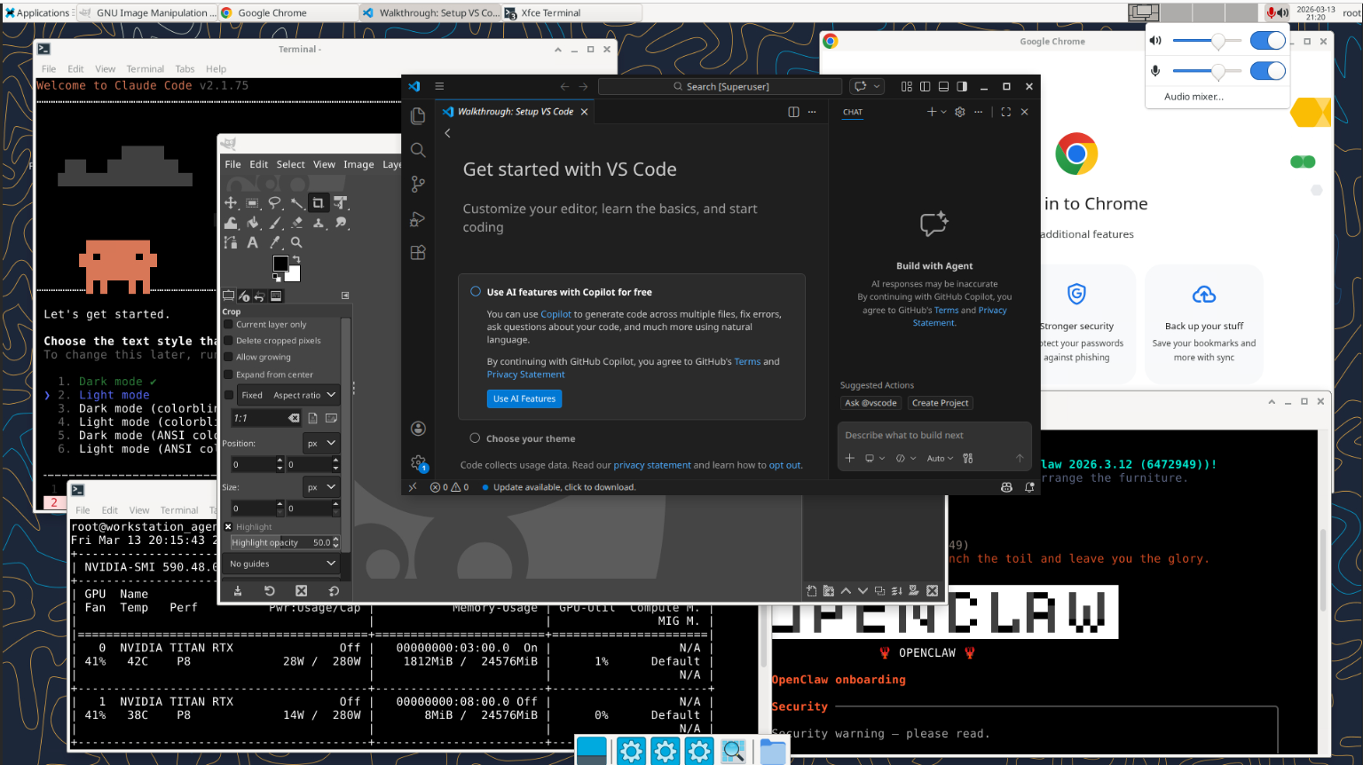Screen dimensions: 1363x765
Task: Enable Delete cropped pixels in Crop options
Action: click(x=229, y=340)
